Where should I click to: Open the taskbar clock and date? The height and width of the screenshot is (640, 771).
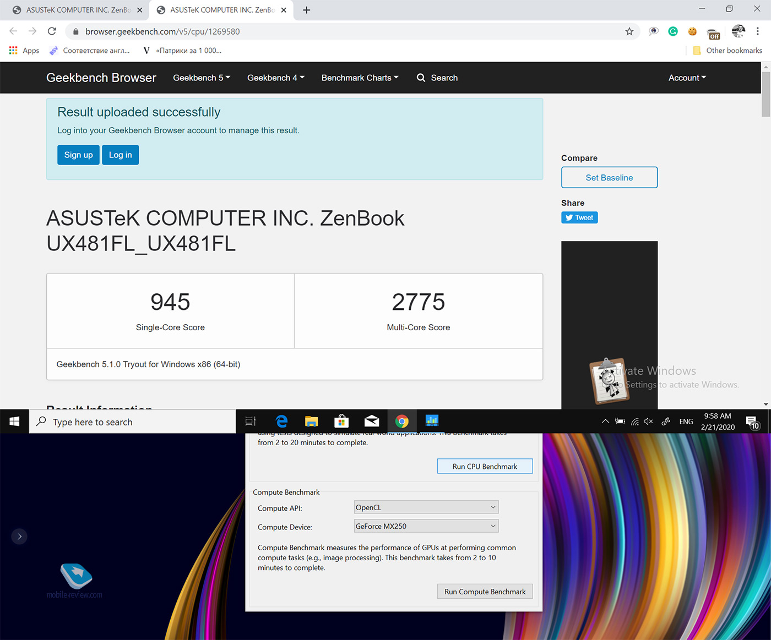point(718,422)
